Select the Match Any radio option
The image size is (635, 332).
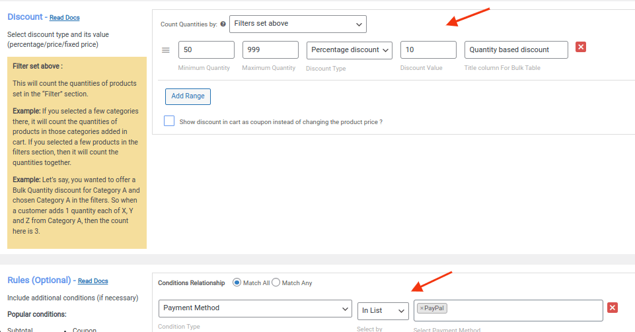tap(276, 282)
